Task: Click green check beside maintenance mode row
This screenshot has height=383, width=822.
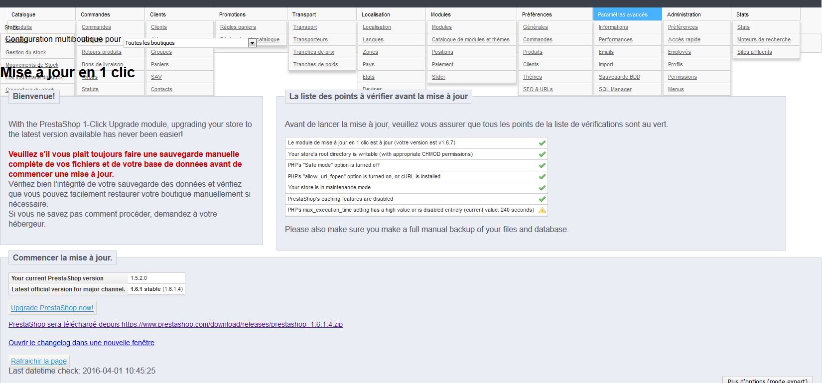Action: coord(542,188)
